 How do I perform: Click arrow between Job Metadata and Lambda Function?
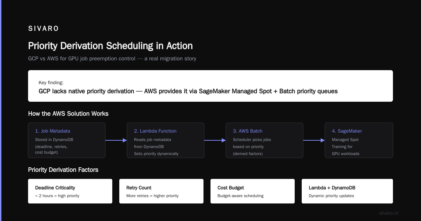116,140
